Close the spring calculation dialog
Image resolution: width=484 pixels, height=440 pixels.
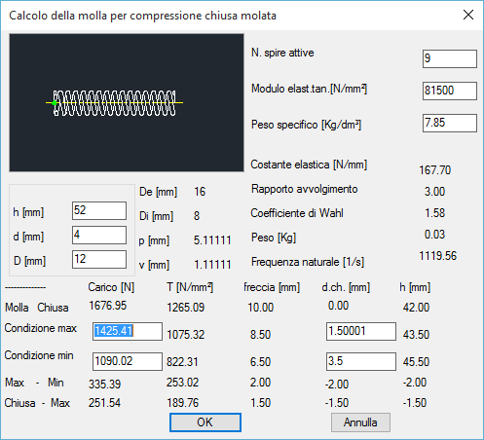coord(468,15)
